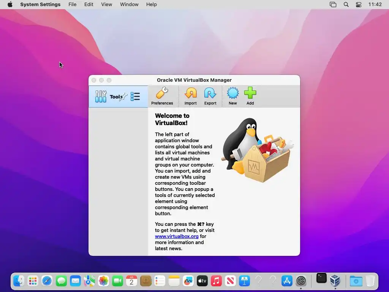Open VirtualBox Preferences from the toolbar
389x292 pixels.
tap(162, 96)
